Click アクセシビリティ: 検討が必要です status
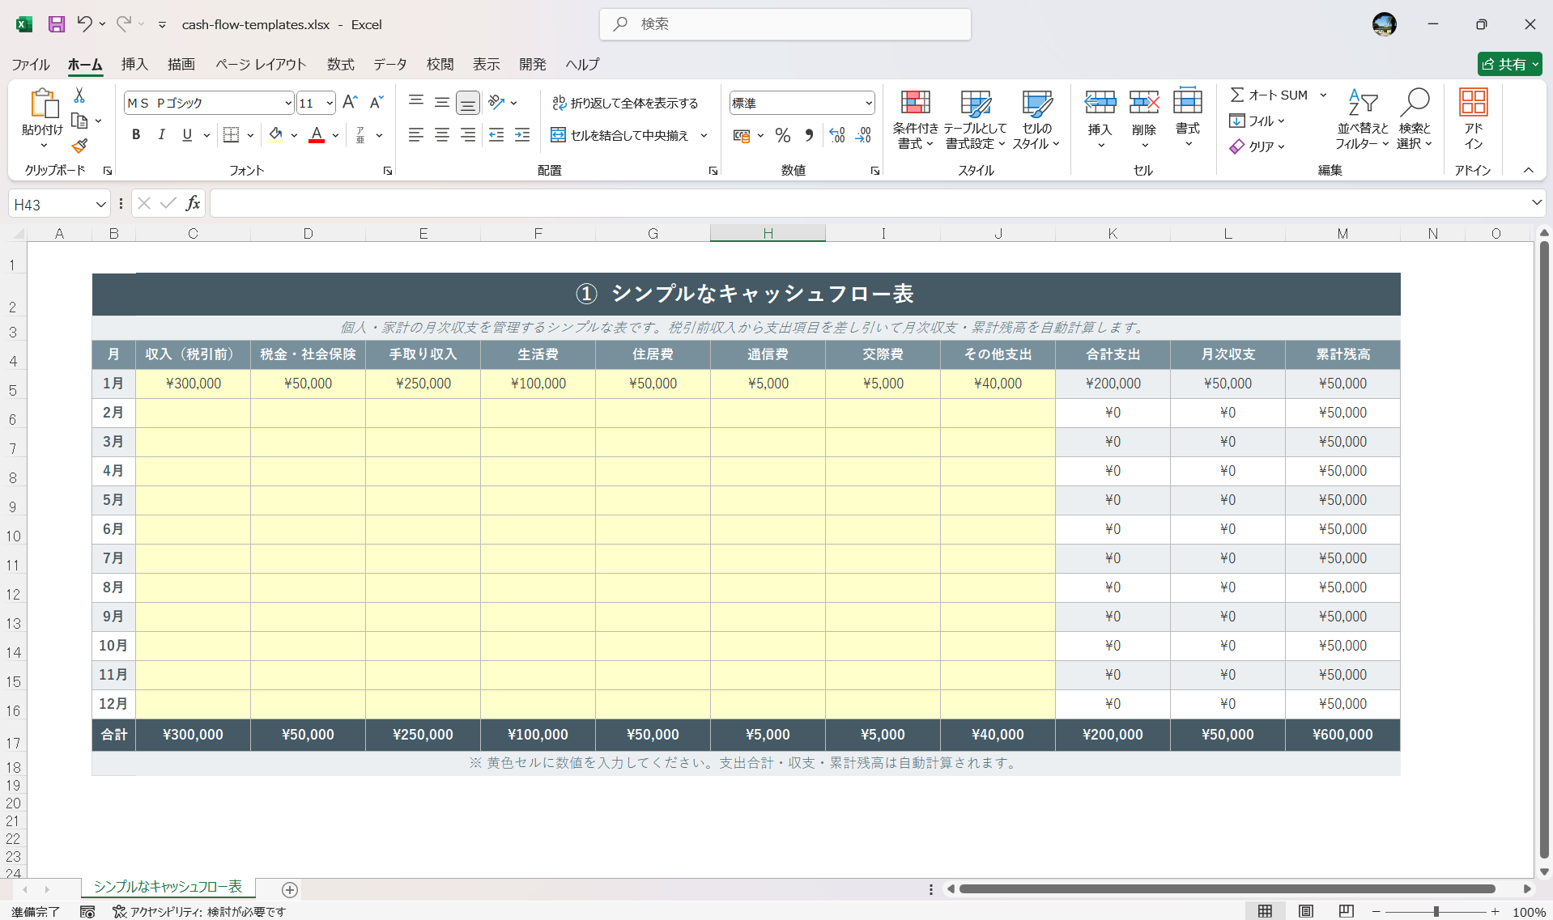 coord(199,912)
